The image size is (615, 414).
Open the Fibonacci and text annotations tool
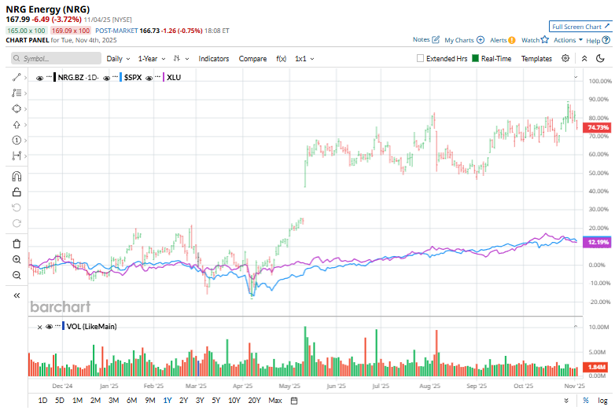(17, 93)
